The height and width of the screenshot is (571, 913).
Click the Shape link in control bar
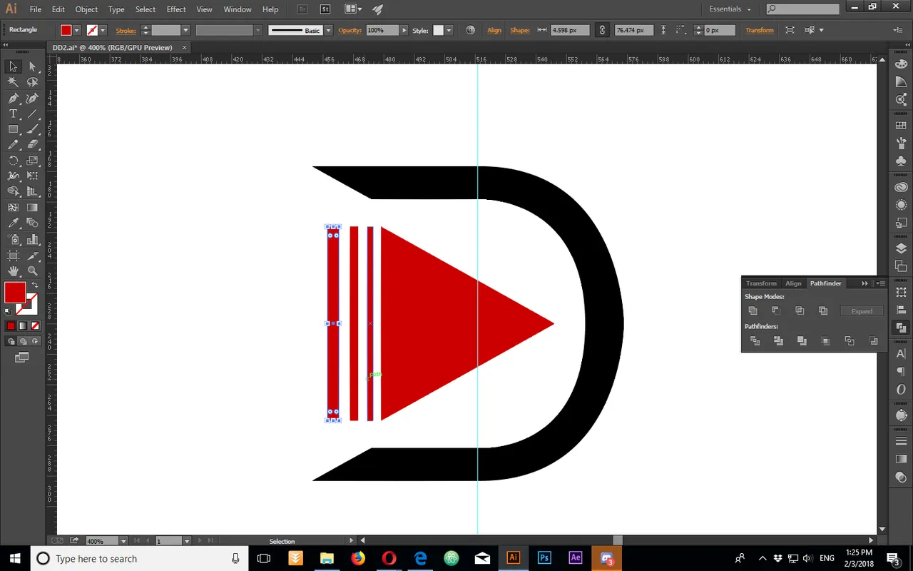[520, 30]
